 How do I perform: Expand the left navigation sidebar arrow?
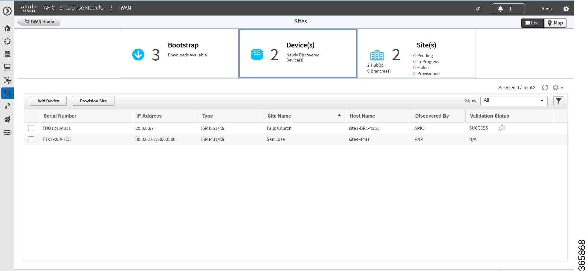point(7,11)
